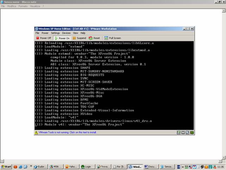Open the VMware Help menu
Viewport: 226px width, 170px height.
click(83, 33)
